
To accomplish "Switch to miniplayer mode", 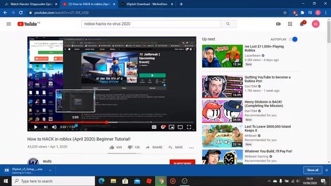I will pos(171,127).
